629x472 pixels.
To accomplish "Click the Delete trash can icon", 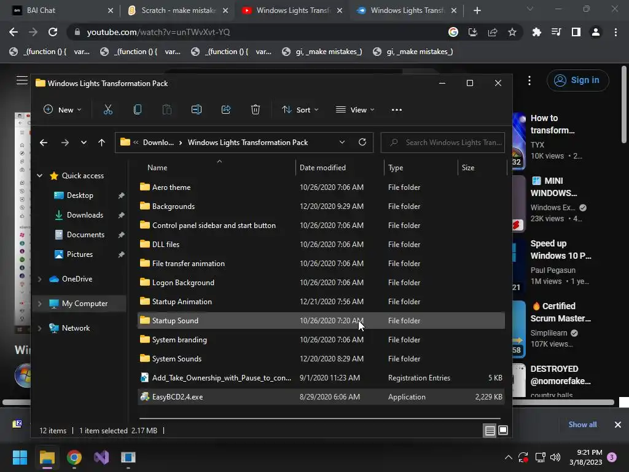I will 256,109.
